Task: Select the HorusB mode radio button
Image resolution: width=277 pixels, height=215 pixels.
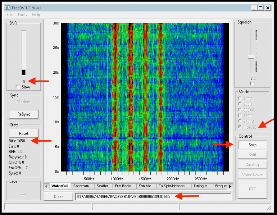Action: click(x=240, y=127)
